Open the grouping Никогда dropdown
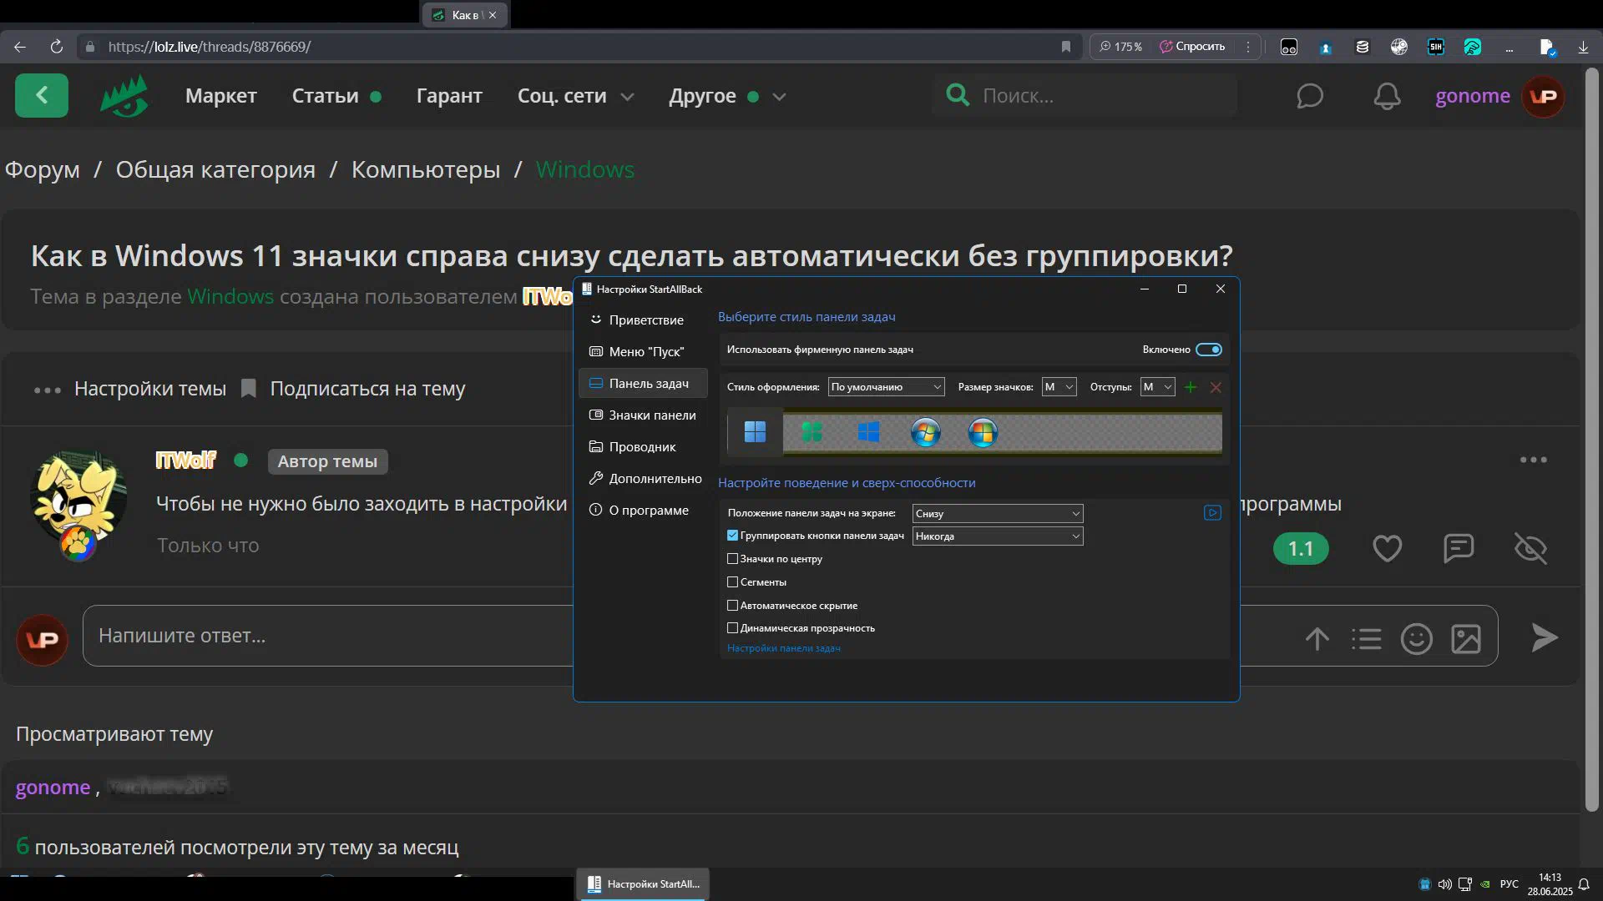The height and width of the screenshot is (901, 1603). 998,536
